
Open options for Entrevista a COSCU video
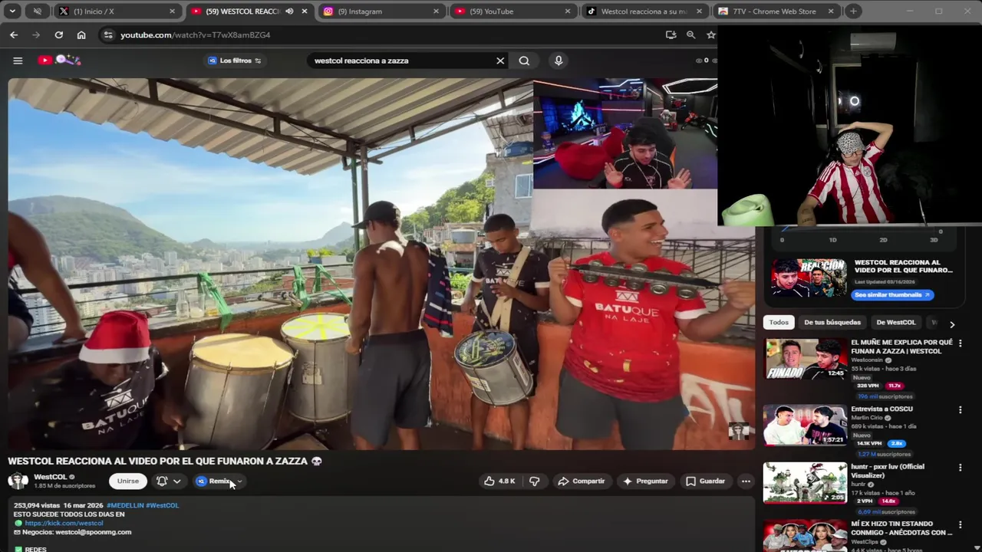pyautogui.click(x=960, y=409)
